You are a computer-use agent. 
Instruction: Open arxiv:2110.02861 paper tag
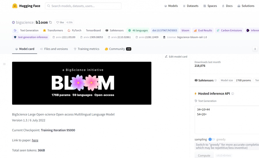tap(119, 37)
